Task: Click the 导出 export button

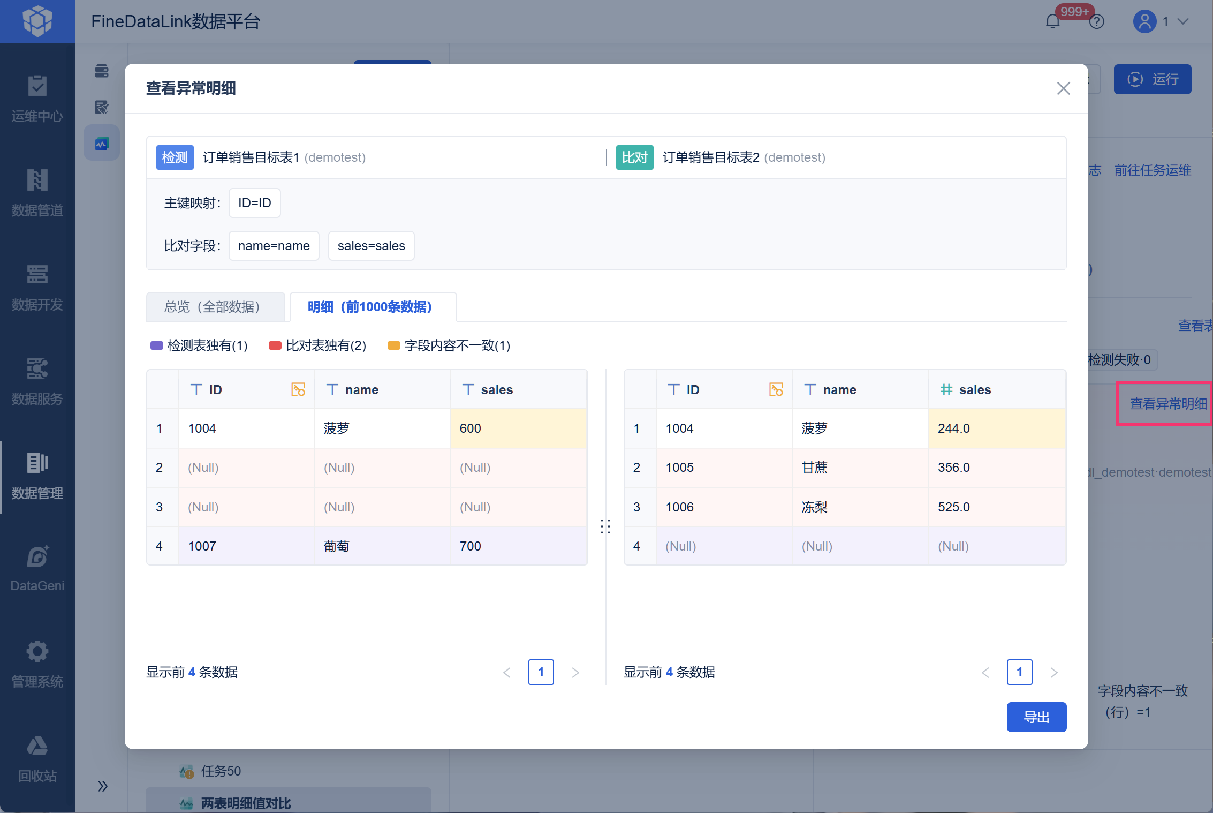Action: click(1036, 717)
